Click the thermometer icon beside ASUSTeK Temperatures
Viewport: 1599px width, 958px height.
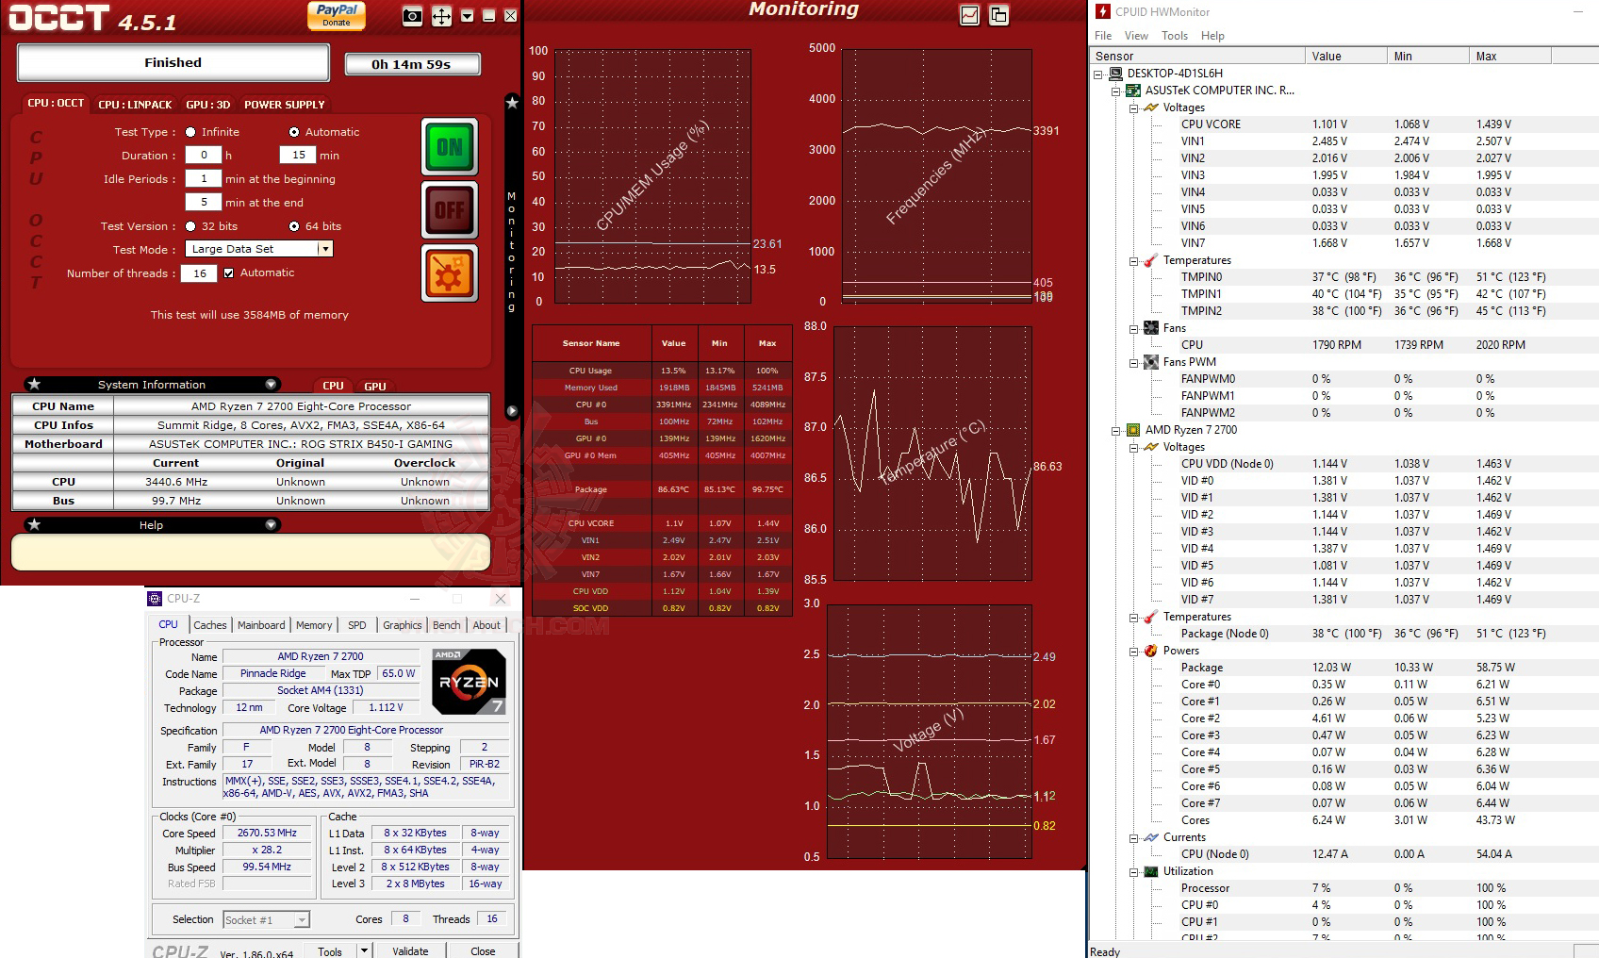click(1151, 260)
